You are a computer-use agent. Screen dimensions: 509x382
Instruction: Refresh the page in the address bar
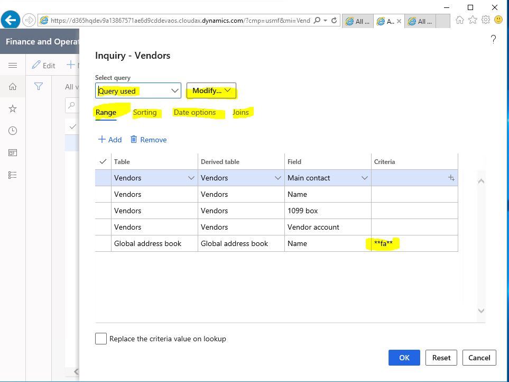point(334,21)
